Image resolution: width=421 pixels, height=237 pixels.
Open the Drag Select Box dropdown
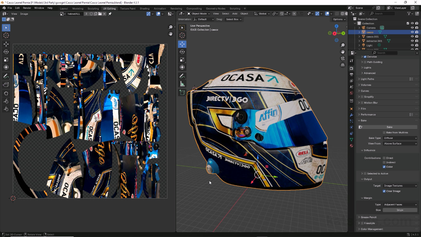234,19
